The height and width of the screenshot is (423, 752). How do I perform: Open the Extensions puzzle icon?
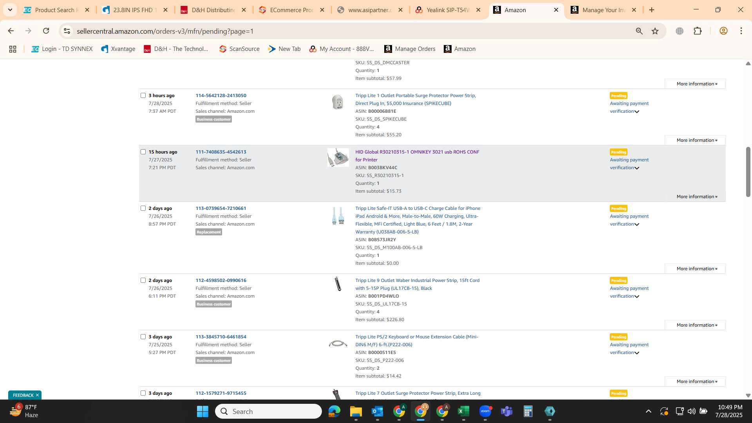click(x=698, y=31)
